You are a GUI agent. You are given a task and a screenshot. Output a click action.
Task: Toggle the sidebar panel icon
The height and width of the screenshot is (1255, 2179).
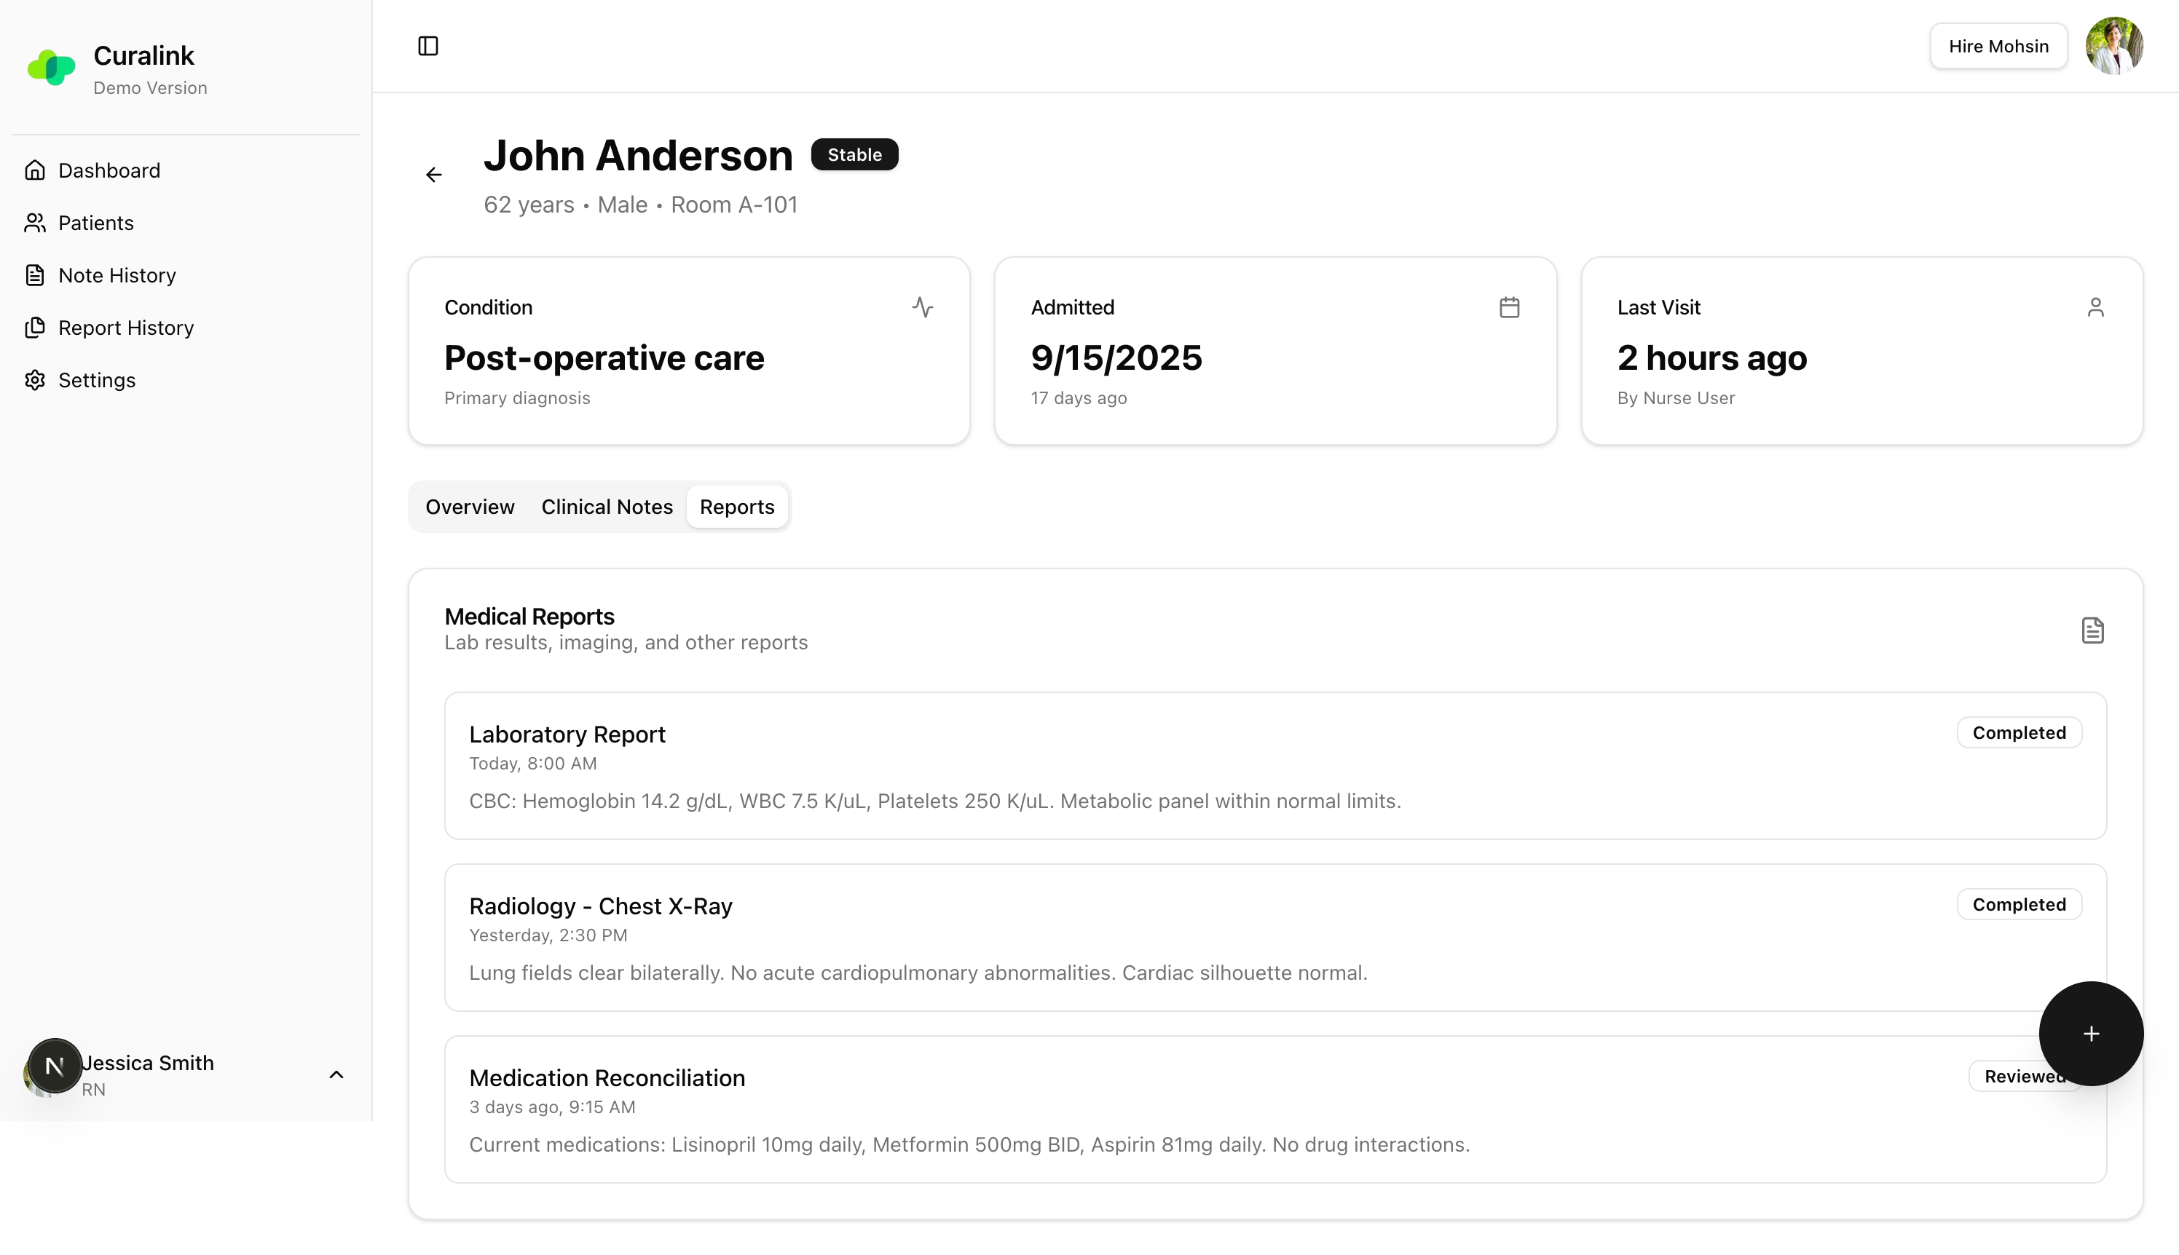click(x=428, y=46)
